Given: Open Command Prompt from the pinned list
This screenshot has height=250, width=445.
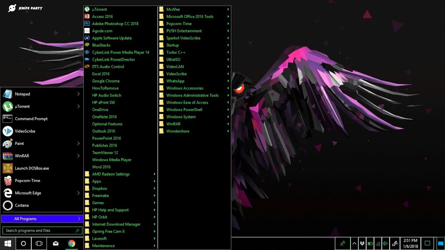Looking at the screenshot, I should (x=42, y=119).
